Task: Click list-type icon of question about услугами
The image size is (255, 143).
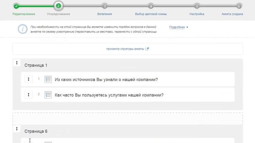Action: (48, 95)
